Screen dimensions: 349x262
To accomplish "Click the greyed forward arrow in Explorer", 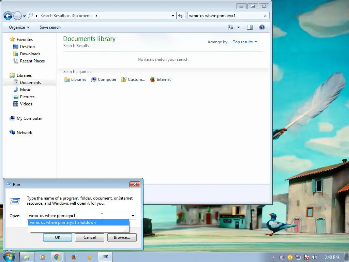I will point(17,16).
